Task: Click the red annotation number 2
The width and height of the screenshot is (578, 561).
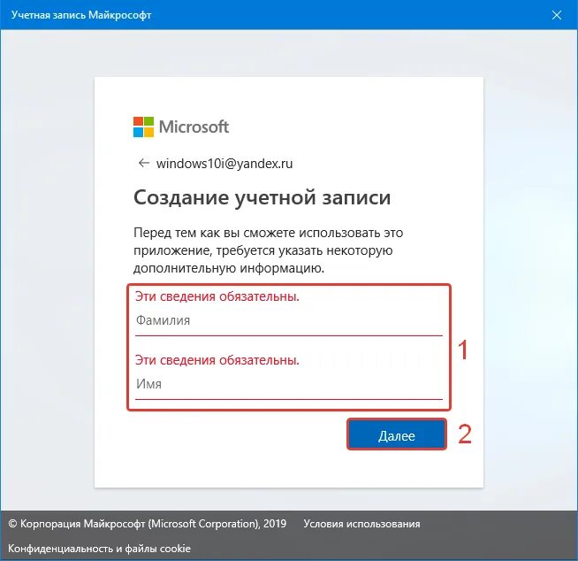Action: [x=465, y=434]
